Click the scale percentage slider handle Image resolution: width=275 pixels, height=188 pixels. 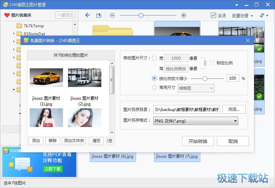coord(205,79)
